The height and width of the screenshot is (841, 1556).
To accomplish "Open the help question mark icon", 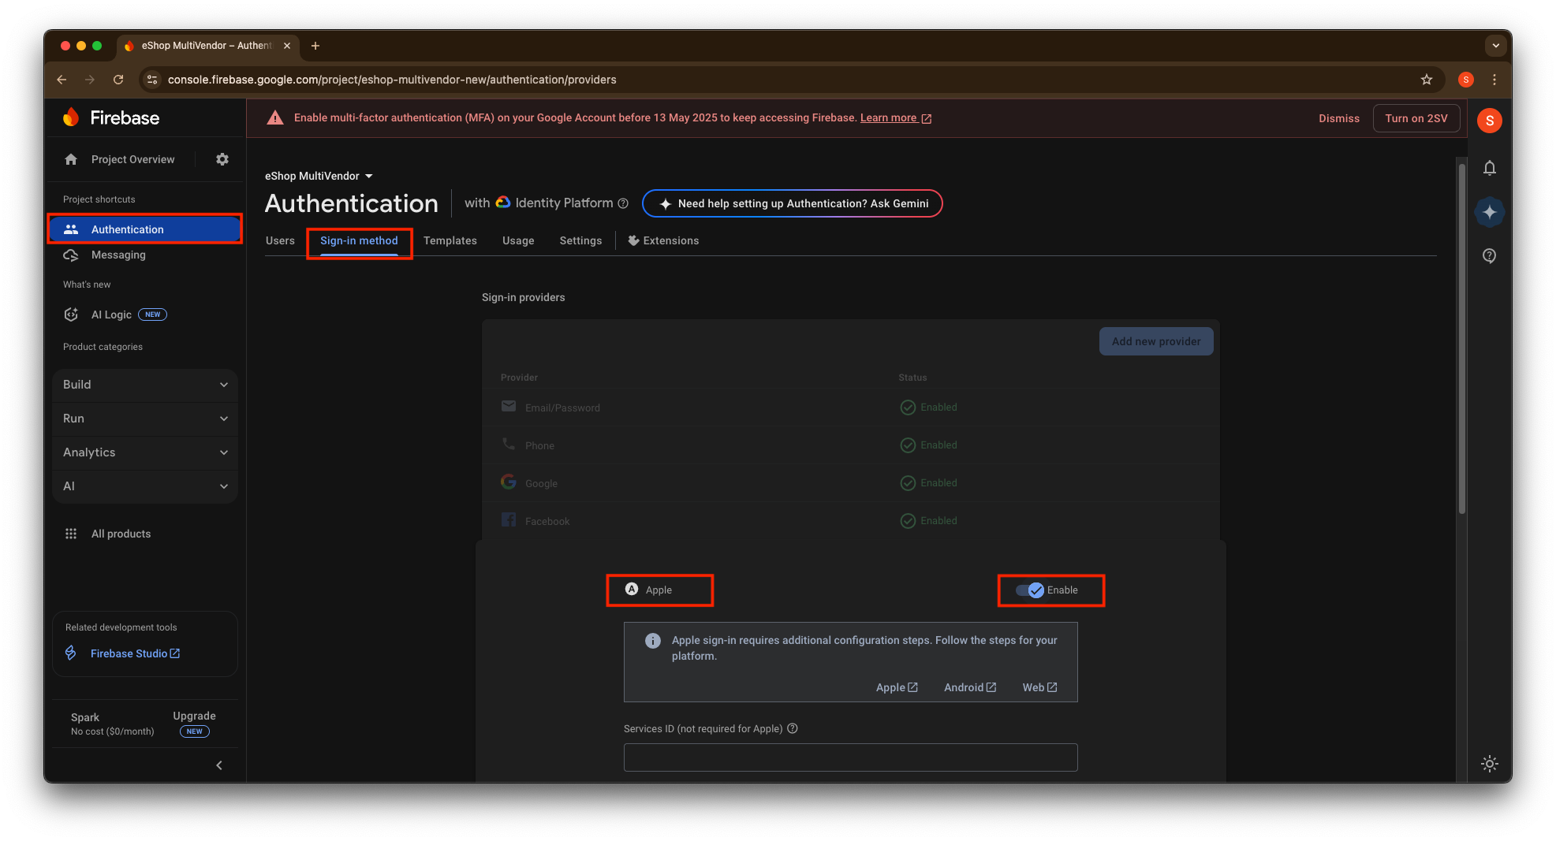I will coord(1489,256).
